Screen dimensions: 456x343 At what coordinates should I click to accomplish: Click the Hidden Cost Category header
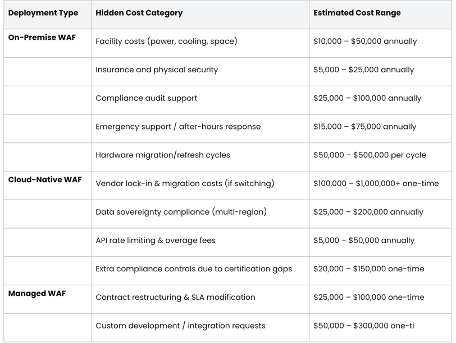coord(139,13)
